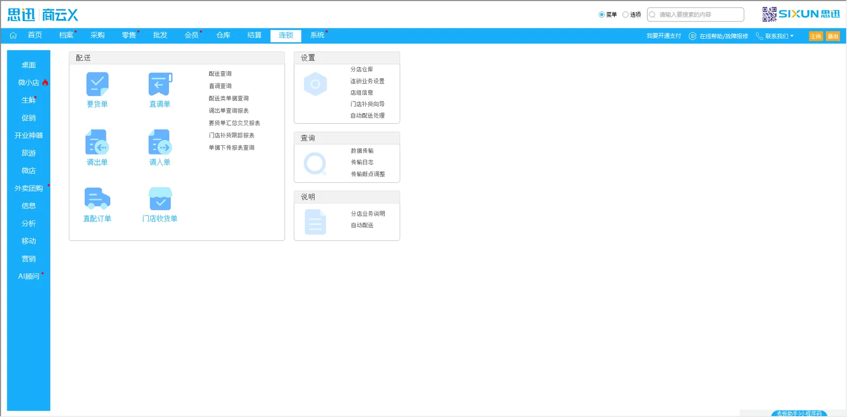This screenshot has width=847, height=417.
Task: Click the flame icon beside 微小店
Action: point(46,82)
